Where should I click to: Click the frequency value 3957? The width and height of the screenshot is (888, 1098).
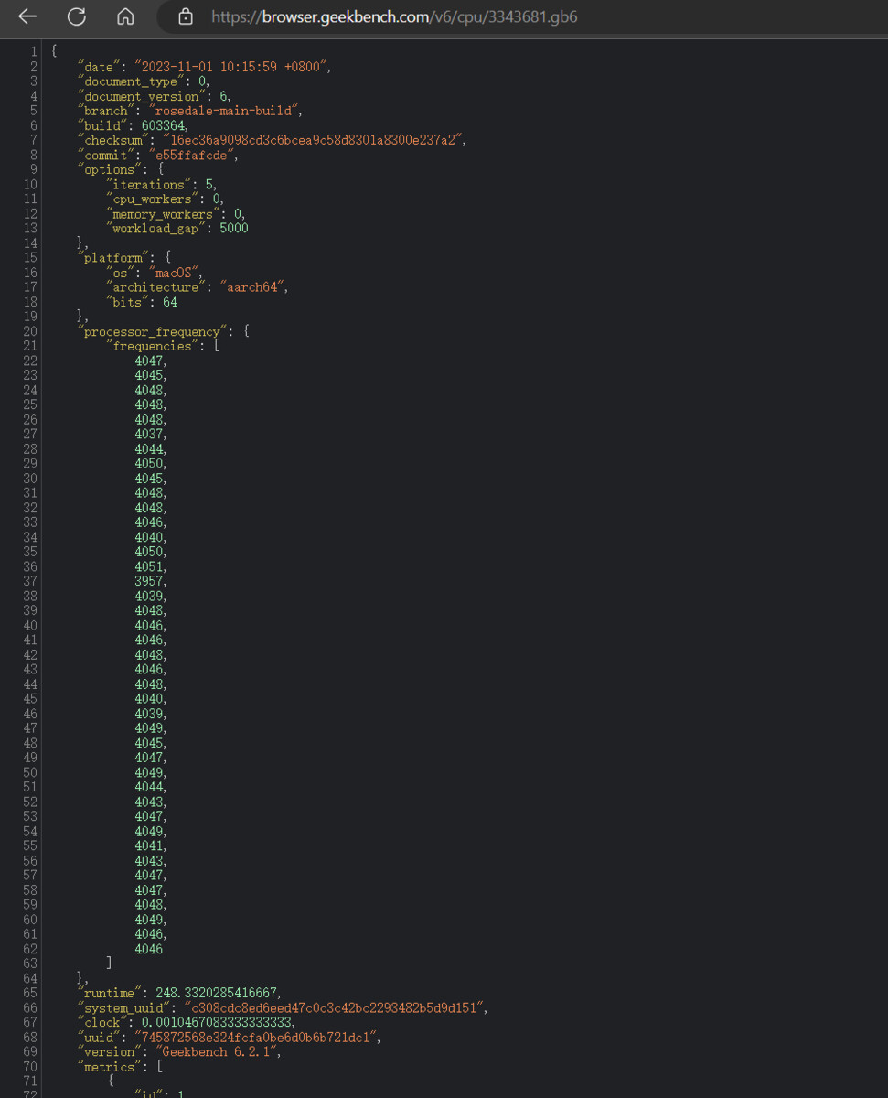[150, 581]
